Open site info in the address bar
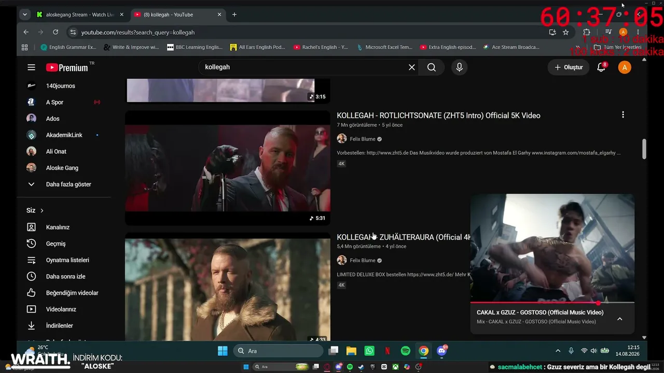664x373 pixels. (x=73, y=32)
